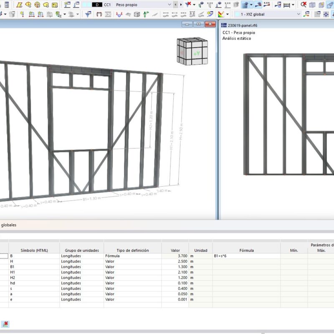This screenshot has height=334, width=334.
Task: Click the snap crosshair grid icon
Action: coord(326,14)
